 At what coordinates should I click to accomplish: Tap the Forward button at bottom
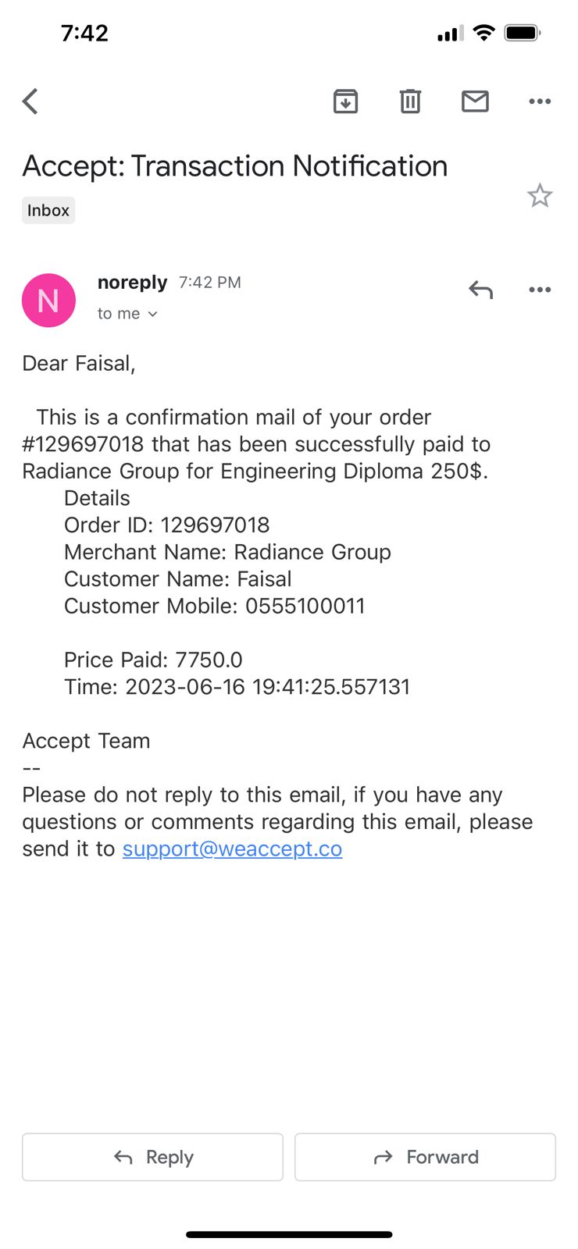(425, 1157)
